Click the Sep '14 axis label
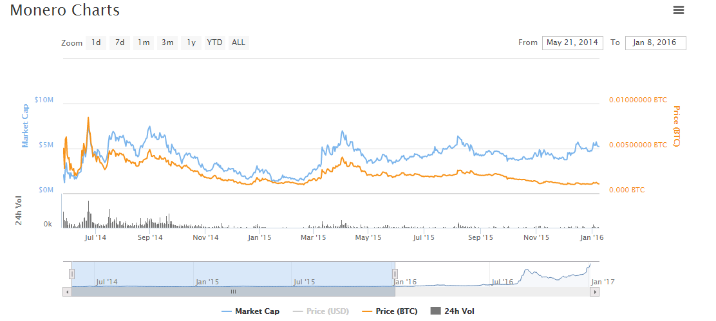The width and height of the screenshot is (716, 321). [x=150, y=237]
